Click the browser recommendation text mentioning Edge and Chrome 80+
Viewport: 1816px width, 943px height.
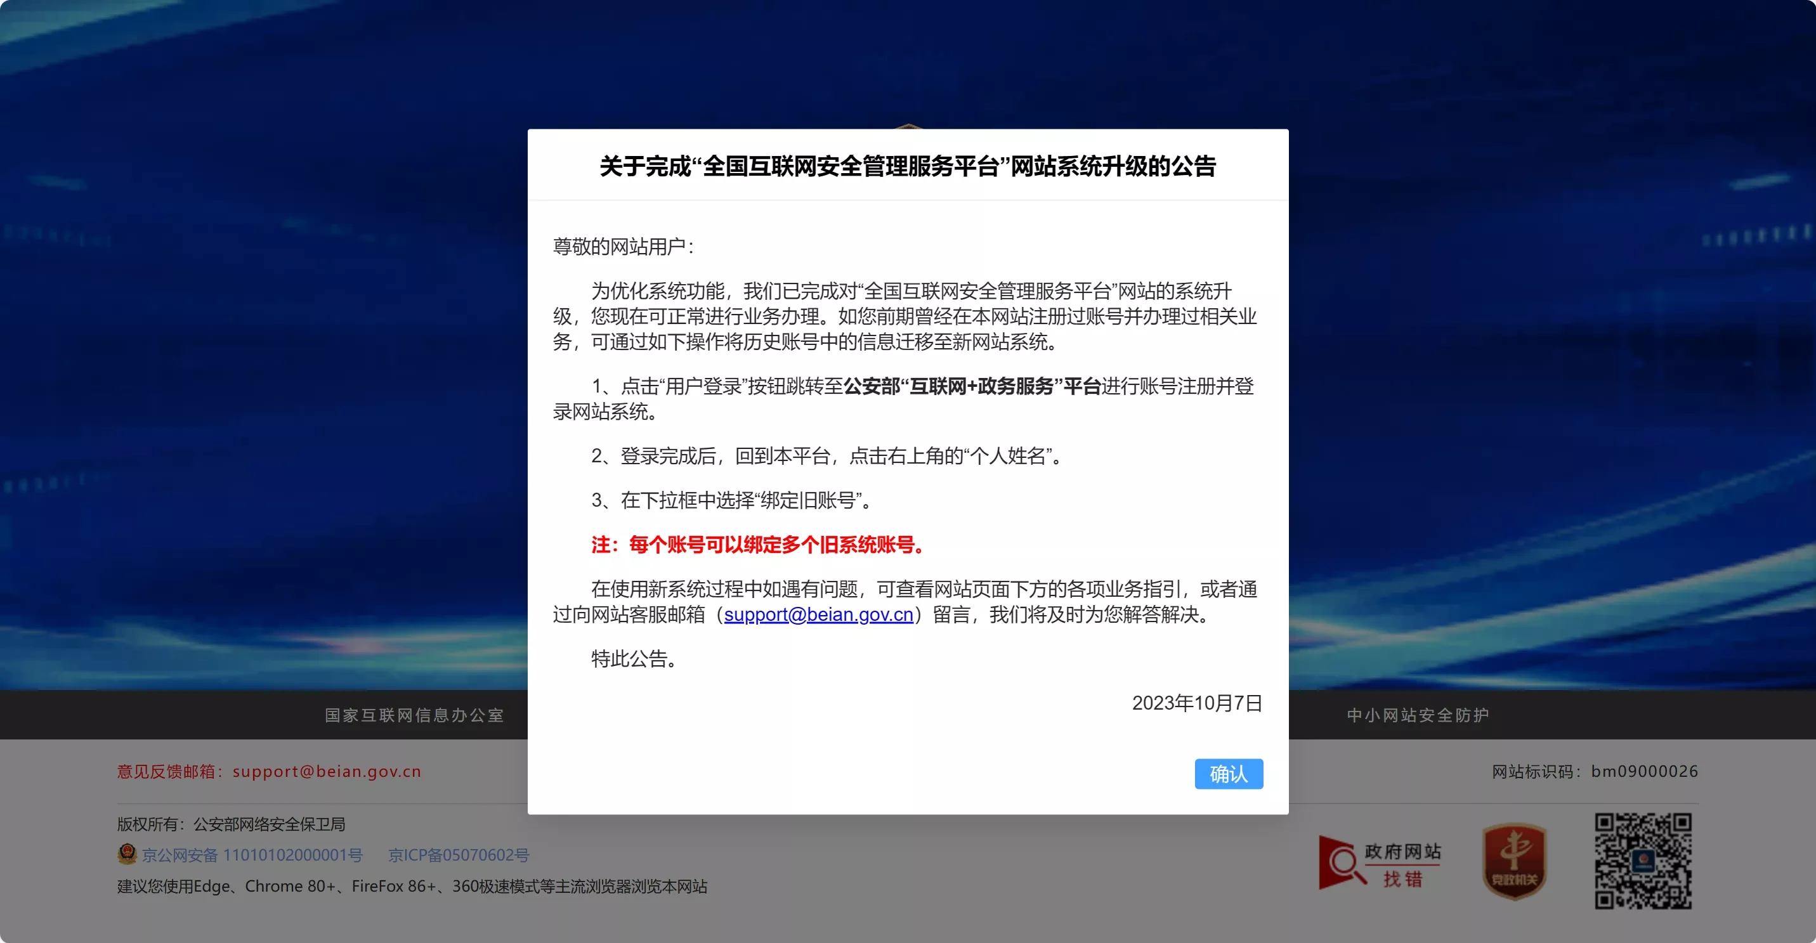[x=412, y=886]
